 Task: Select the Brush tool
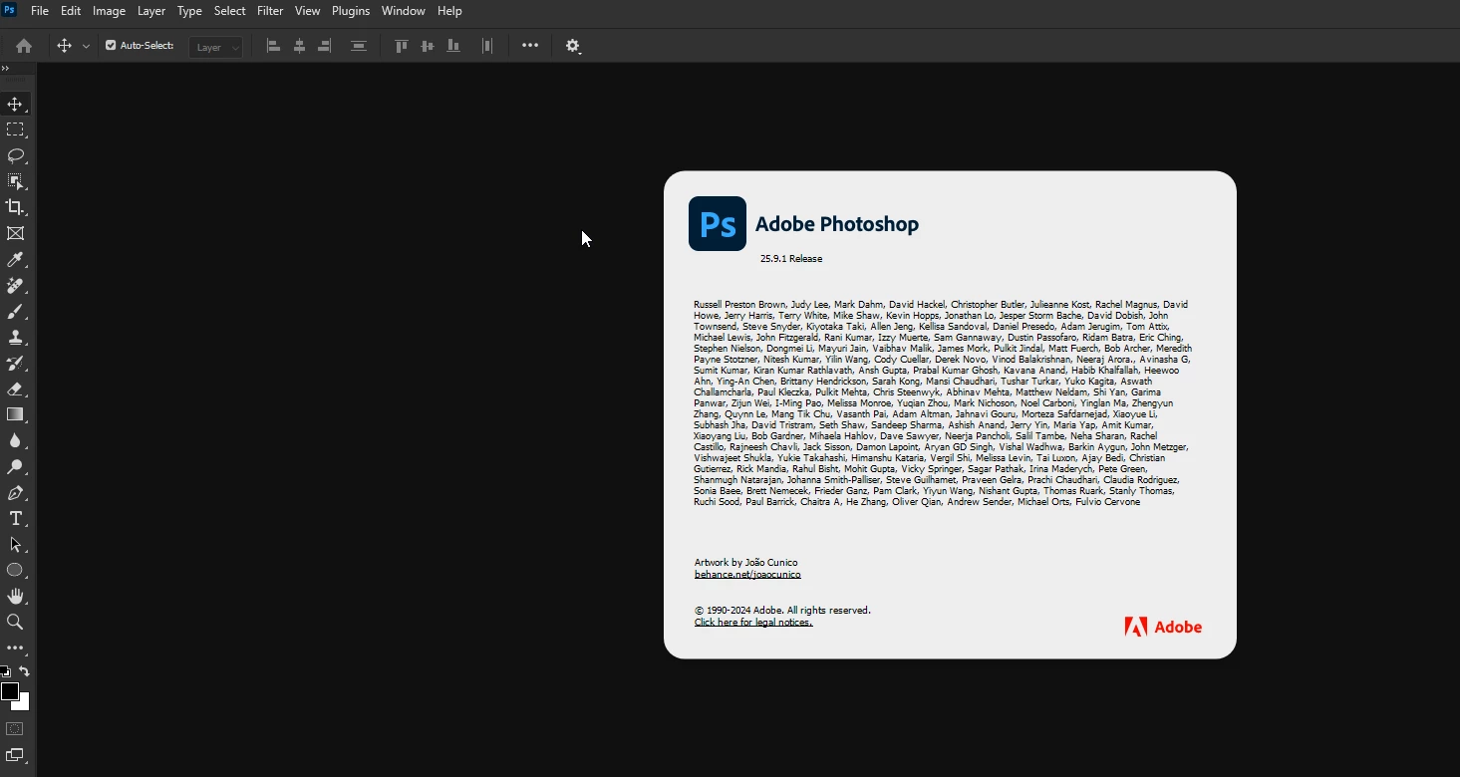tap(15, 312)
